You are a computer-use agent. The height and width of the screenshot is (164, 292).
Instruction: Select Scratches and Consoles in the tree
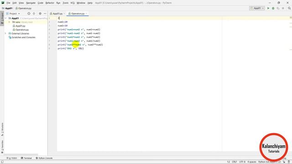click(x=23, y=37)
